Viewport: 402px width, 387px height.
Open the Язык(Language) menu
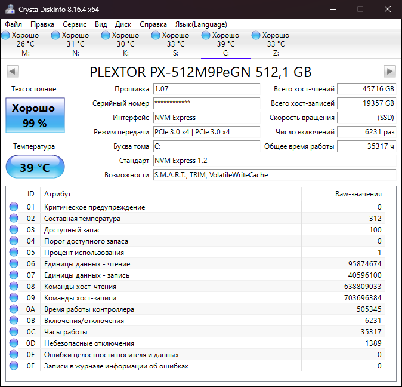click(x=201, y=24)
